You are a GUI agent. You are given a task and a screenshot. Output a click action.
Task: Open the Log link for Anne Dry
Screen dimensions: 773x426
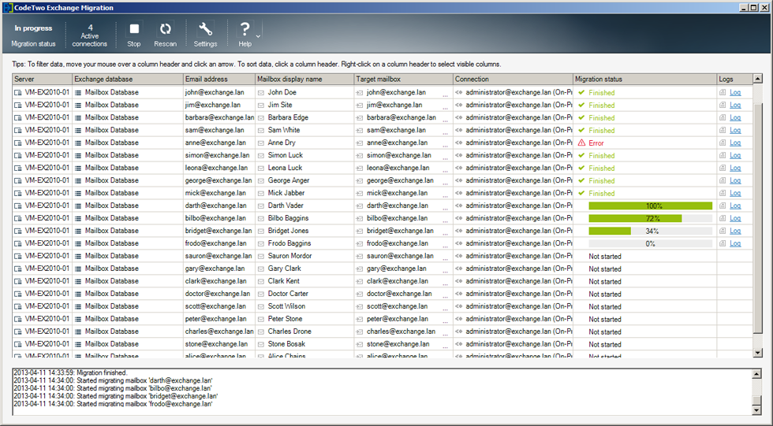[x=735, y=143]
